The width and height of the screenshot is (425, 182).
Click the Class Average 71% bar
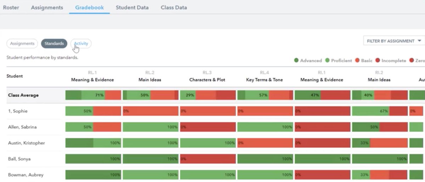[93, 95]
